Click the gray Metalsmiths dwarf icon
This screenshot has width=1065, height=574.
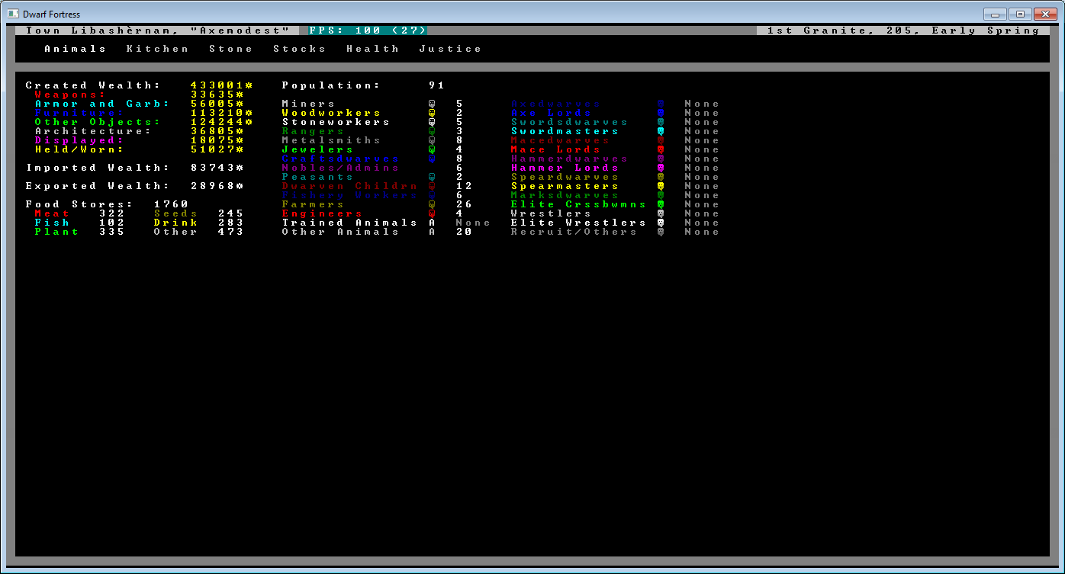432,140
